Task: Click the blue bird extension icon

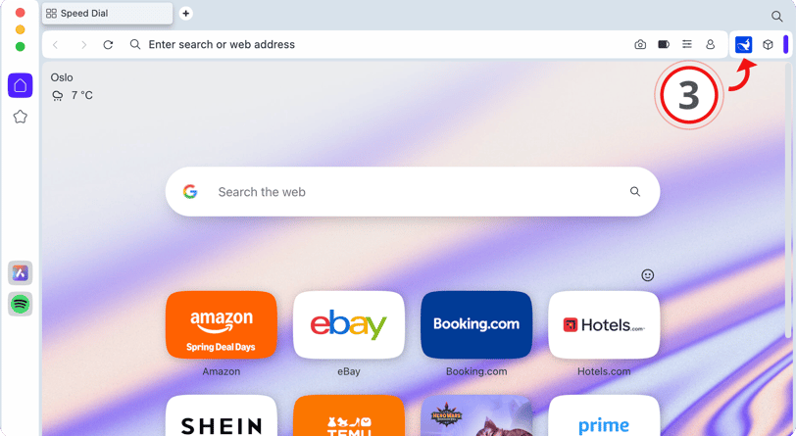Action: pos(744,45)
